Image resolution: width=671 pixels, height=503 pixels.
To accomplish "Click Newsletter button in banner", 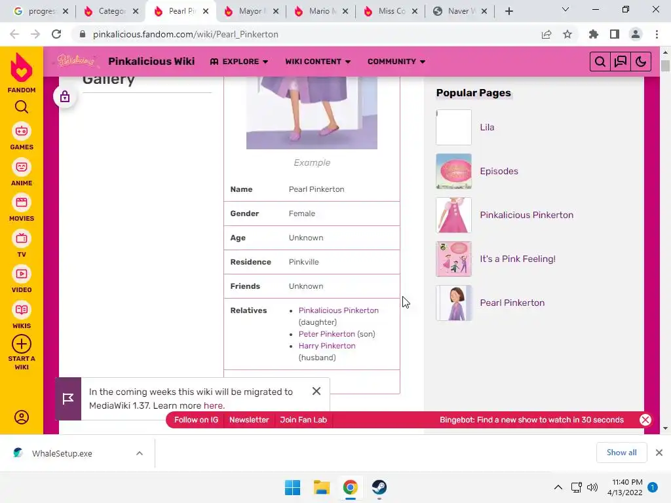I will pos(249,420).
